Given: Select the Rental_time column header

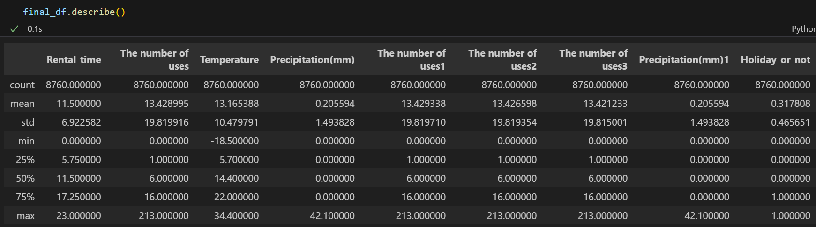Looking at the screenshot, I should coord(74,60).
